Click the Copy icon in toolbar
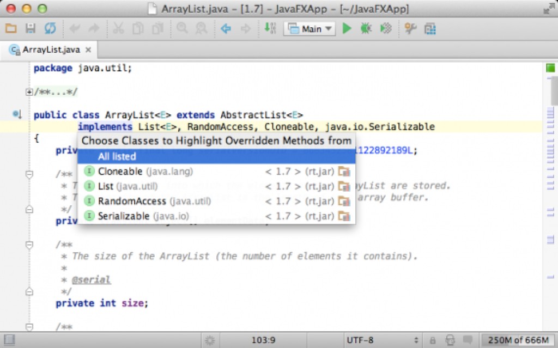Screen dimensions: 558x348 [138, 28]
